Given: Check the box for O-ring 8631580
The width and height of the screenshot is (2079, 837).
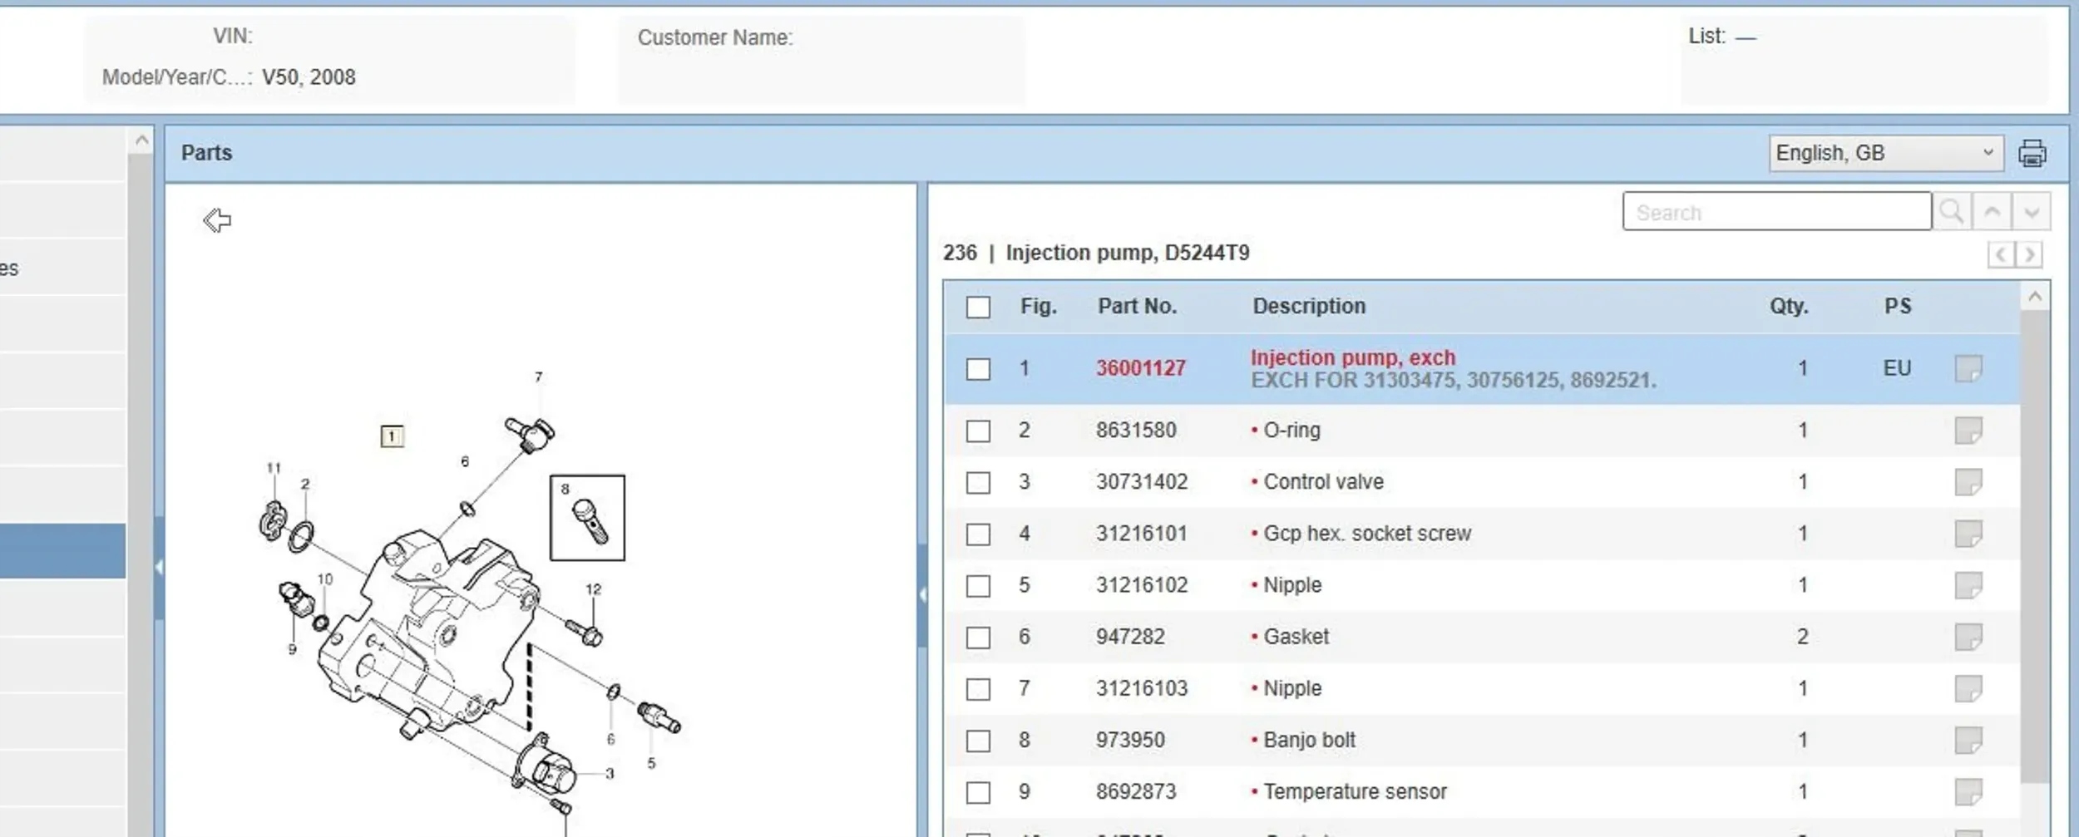Looking at the screenshot, I should pyautogui.click(x=978, y=431).
